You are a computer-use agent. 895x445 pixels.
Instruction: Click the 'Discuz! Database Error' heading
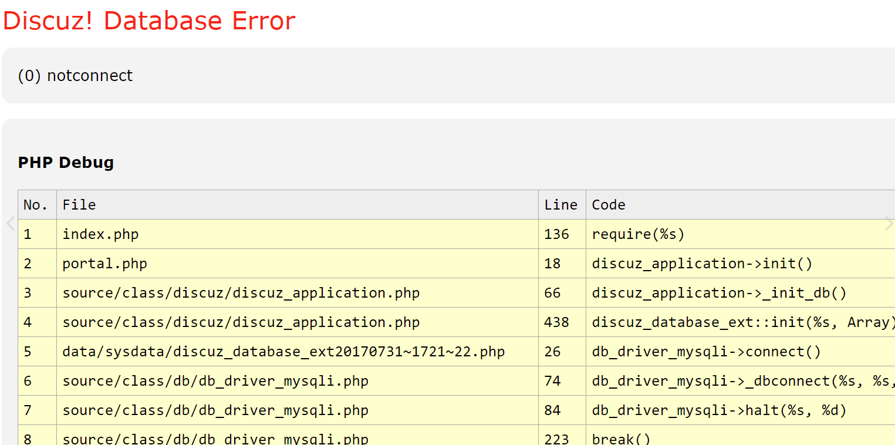point(149,21)
